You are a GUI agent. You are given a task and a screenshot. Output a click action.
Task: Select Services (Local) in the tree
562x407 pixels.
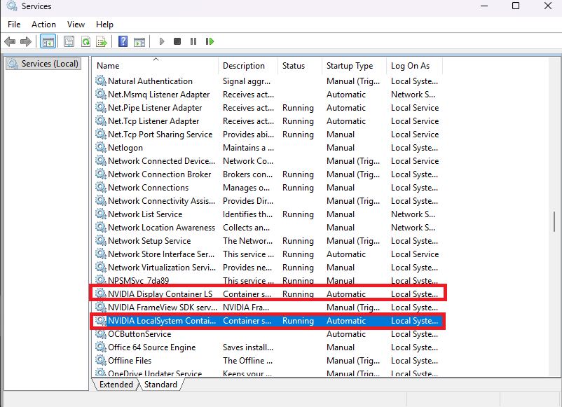click(43, 64)
